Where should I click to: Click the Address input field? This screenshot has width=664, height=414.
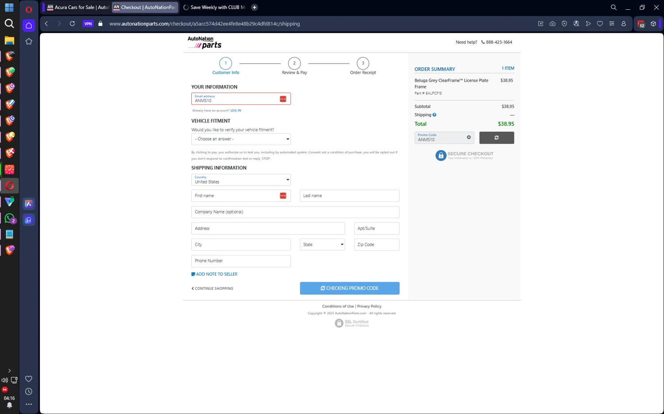pos(268,228)
